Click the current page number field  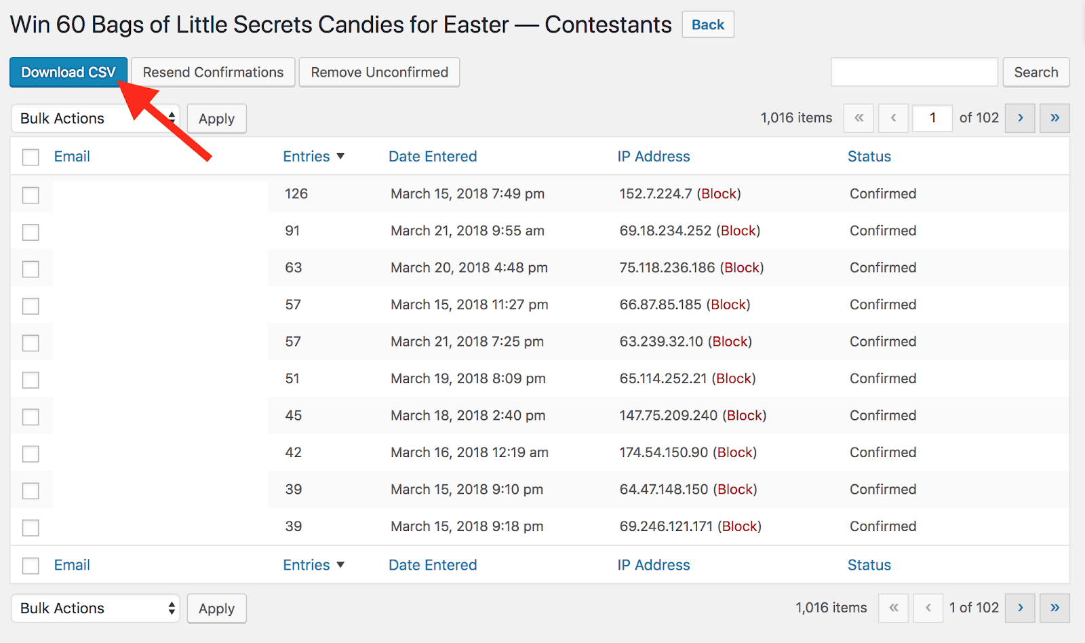pos(932,118)
